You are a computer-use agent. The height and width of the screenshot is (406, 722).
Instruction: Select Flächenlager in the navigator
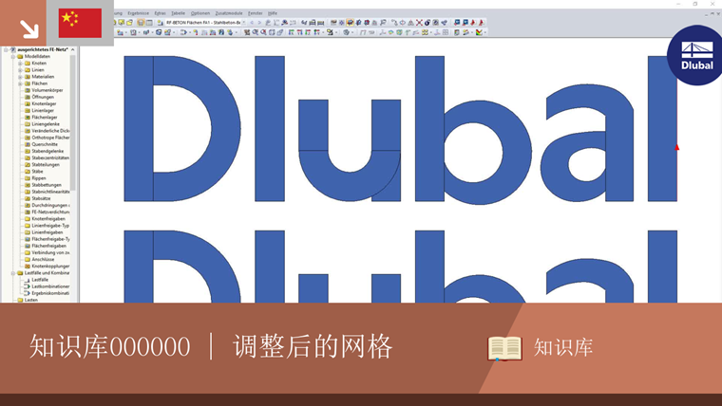pos(45,118)
